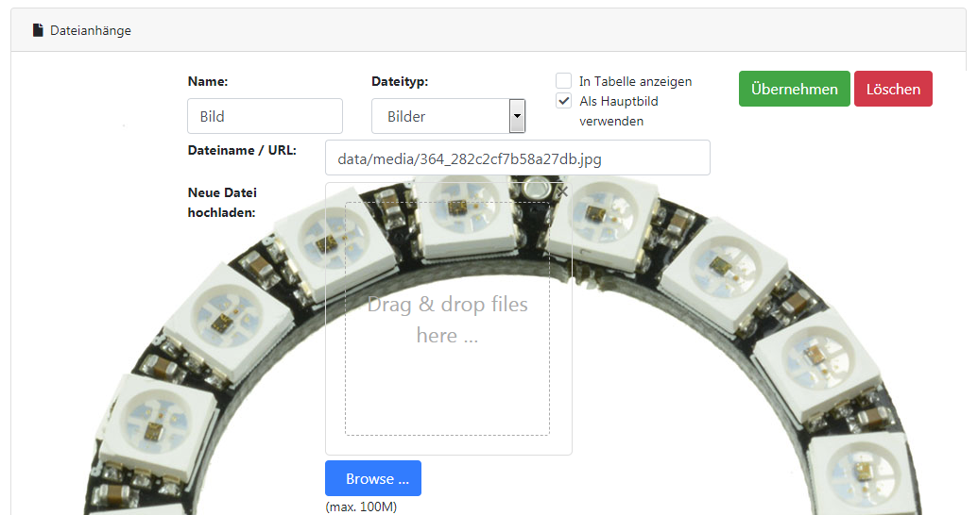Viewport: 978px width, 515px height.
Task: Click the Dateityp: label
Action: [400, 81]
